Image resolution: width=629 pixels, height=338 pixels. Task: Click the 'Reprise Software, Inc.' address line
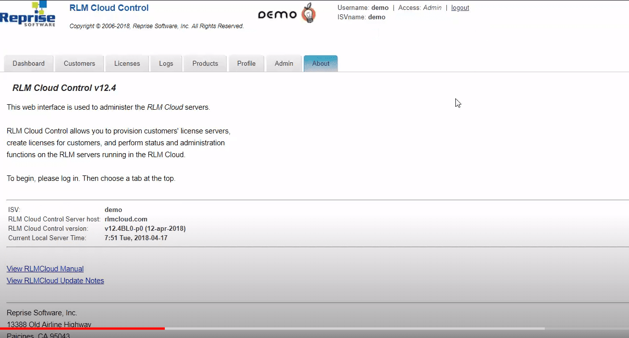[x=42, y=313]
